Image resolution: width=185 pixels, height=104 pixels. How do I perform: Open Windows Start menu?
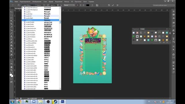pos(12,102)
